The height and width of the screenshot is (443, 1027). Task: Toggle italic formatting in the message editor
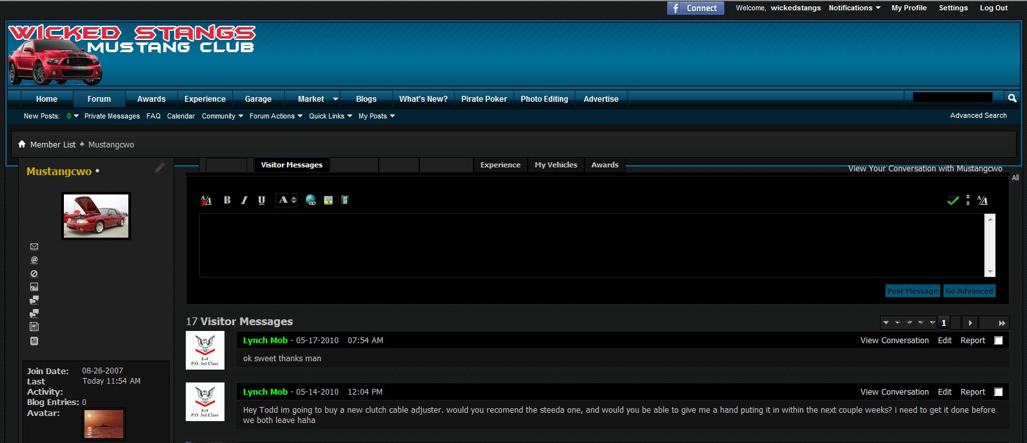pos(244,200)
